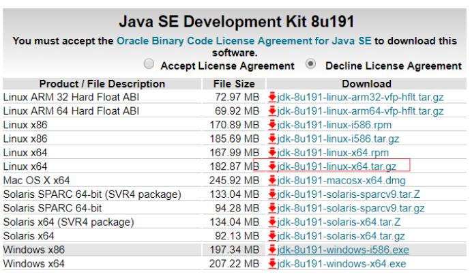Open Oracle Binary Code License Agreement link
The width and height of the screenshot is (472, 279).
pos(244,41)
